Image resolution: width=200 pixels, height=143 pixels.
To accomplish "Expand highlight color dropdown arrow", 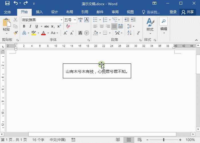I will (x=38, y=33).
